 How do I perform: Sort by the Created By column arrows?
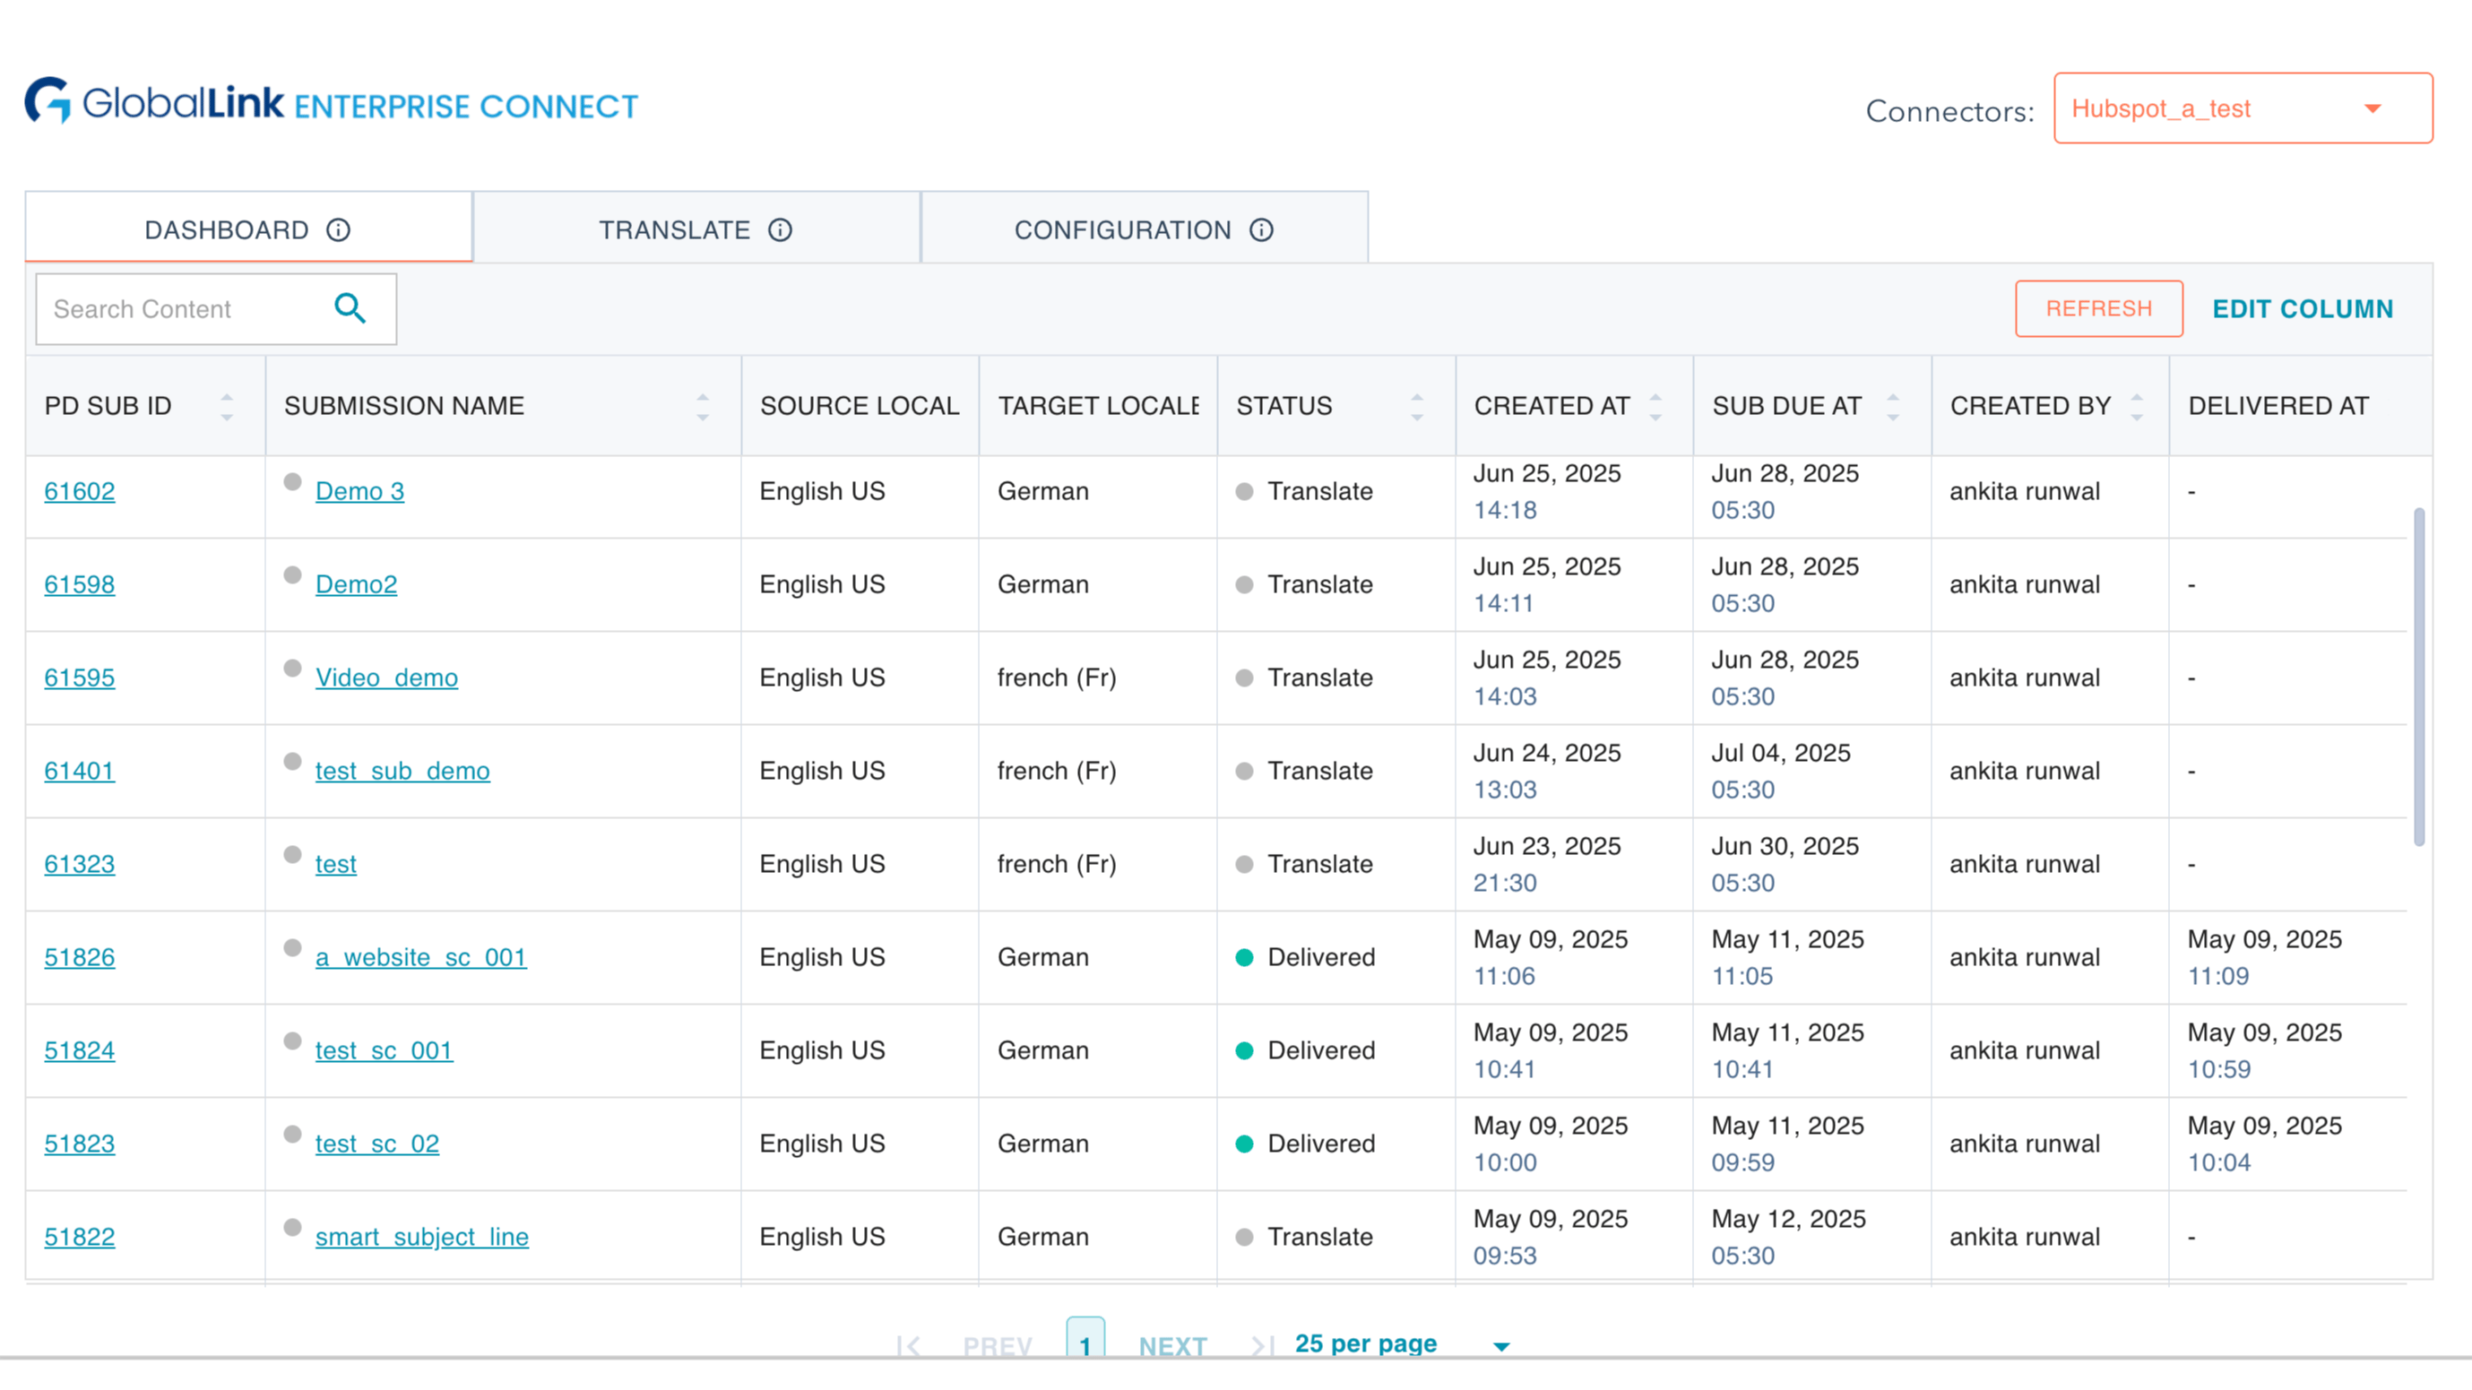tap(2136, 407)
